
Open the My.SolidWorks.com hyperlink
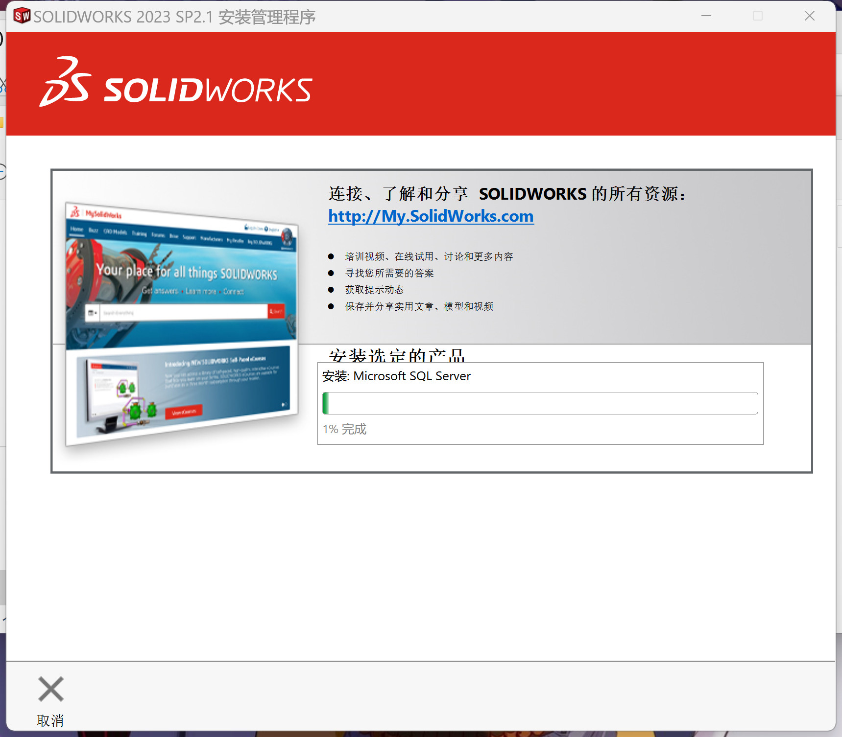431,216
